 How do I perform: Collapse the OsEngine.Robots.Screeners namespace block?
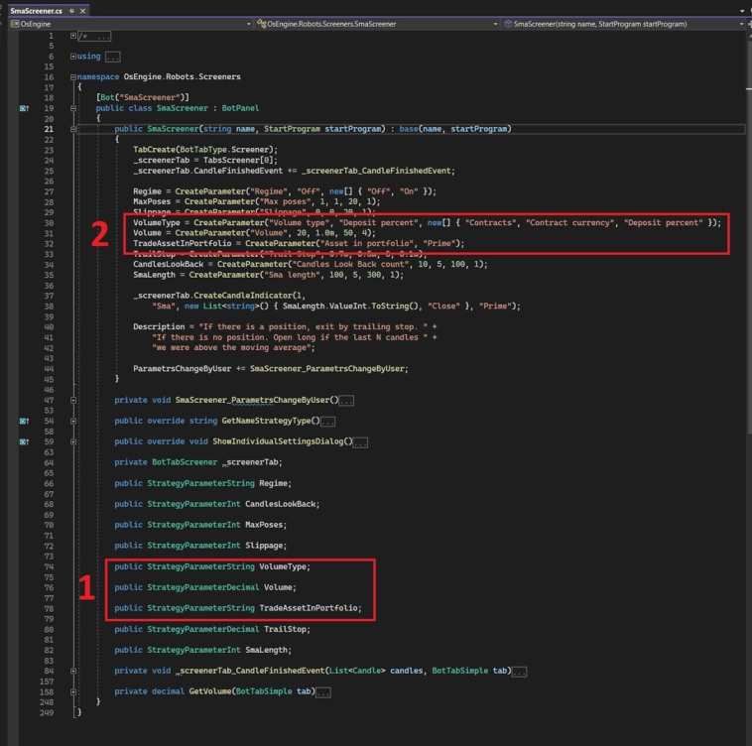[73, 77]
